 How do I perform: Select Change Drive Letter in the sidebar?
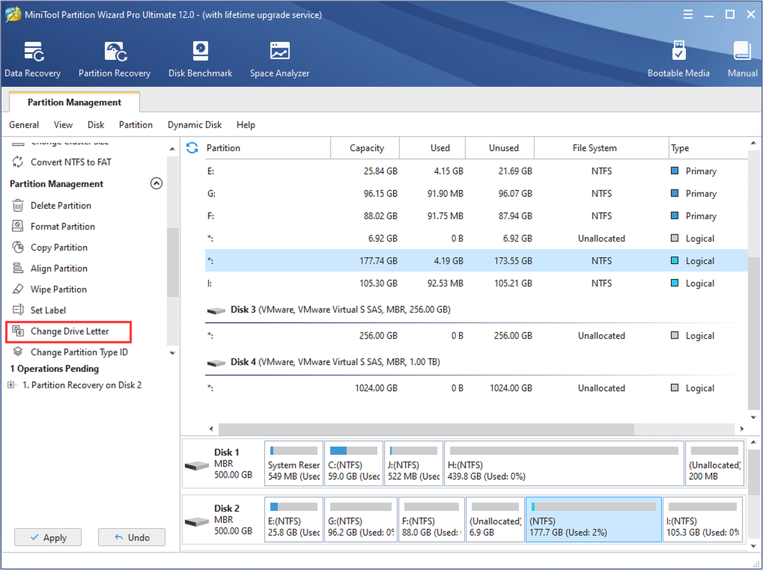pos(69,331)
